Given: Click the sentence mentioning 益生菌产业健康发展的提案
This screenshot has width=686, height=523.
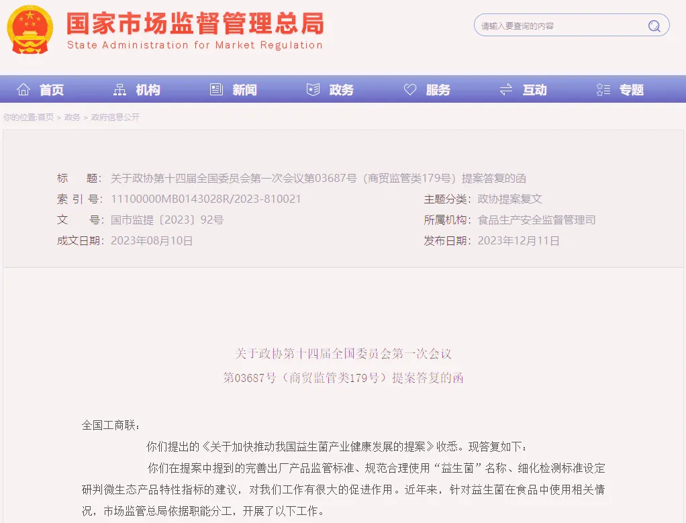Looking at the screenshot, I should point(337,446).
